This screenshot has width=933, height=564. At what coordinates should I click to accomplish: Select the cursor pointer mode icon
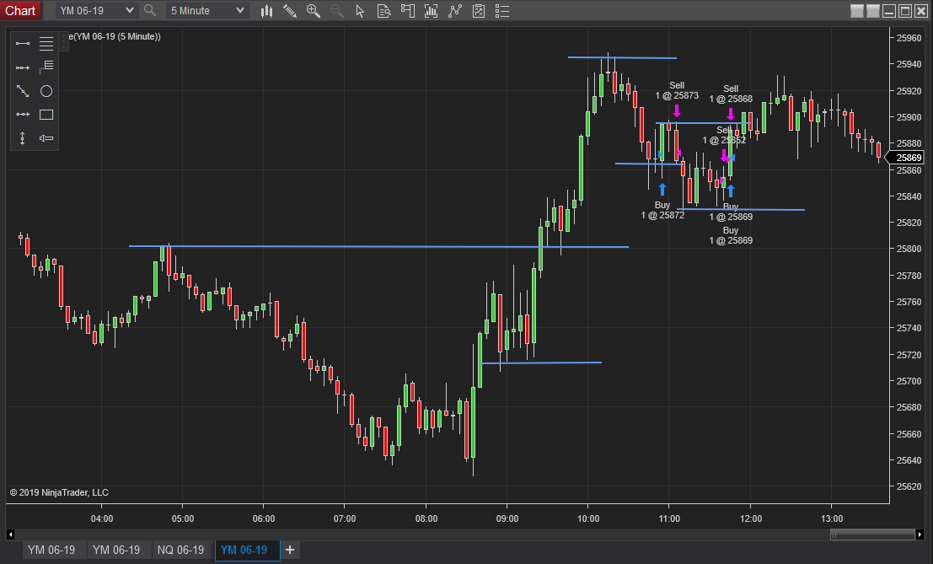tap(360, 11)
